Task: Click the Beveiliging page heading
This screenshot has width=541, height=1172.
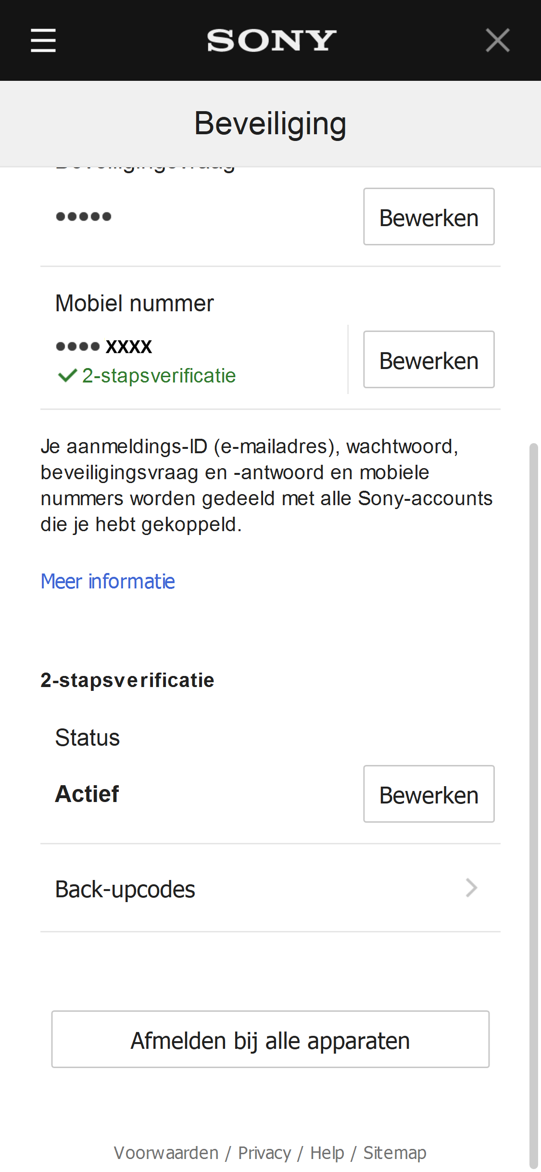Action: pos(270,124)
